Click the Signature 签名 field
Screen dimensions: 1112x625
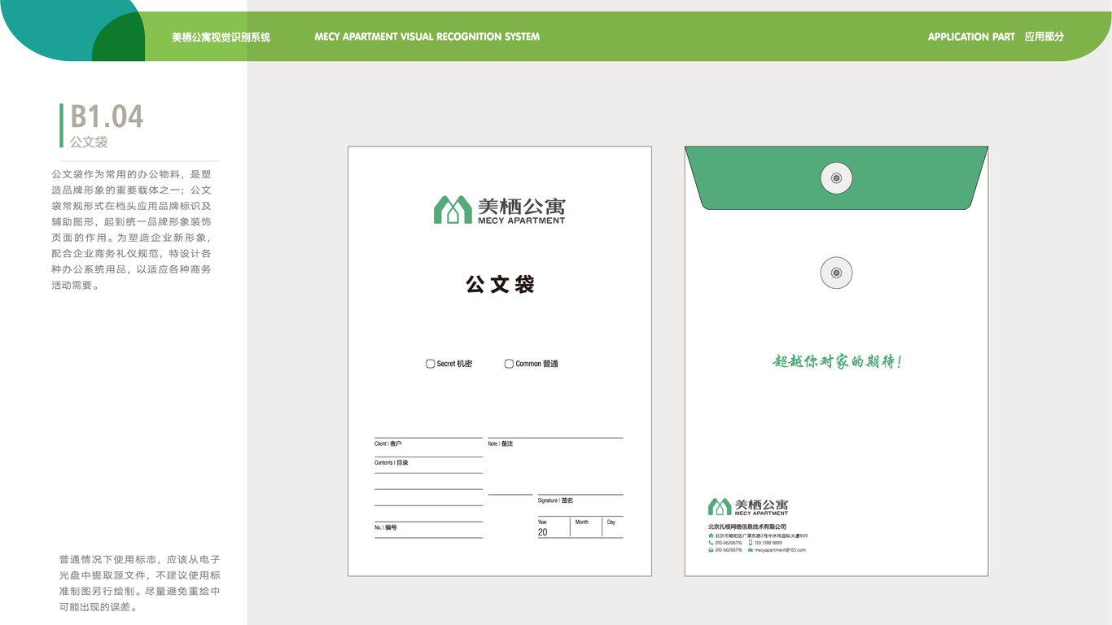[x=580, y=505]
